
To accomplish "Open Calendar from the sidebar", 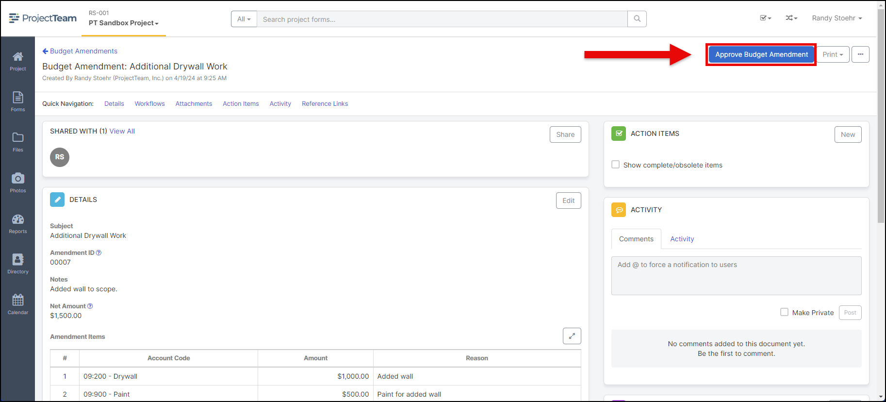I will coord(18,305).
